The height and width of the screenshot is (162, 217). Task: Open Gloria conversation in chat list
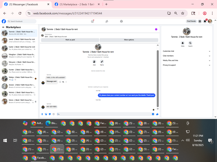pos(19,102)
